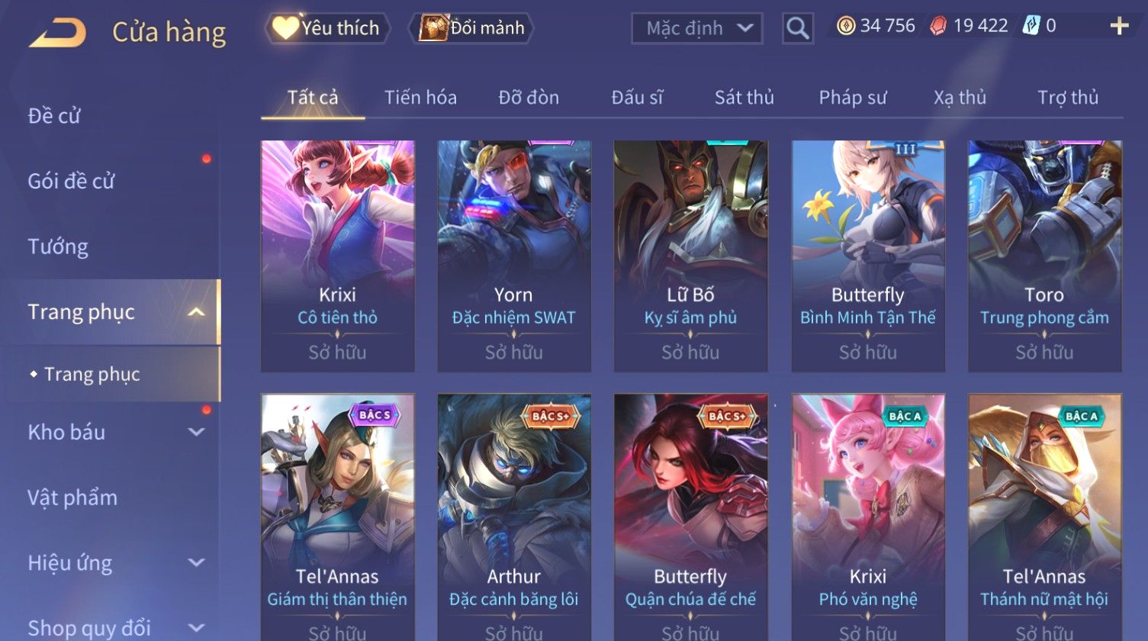Image resolution: width=1148 pixels, height=641 pixels.
Task: Open Gói đề cử in the sidebar
Action: click(71, 182)
